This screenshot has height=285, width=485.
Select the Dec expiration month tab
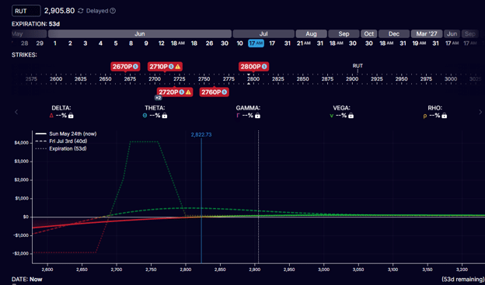click(394, 33)
